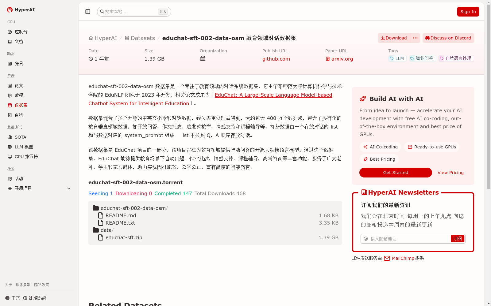Click the LLM tag

pyautogui.click(x=397, y=58)
